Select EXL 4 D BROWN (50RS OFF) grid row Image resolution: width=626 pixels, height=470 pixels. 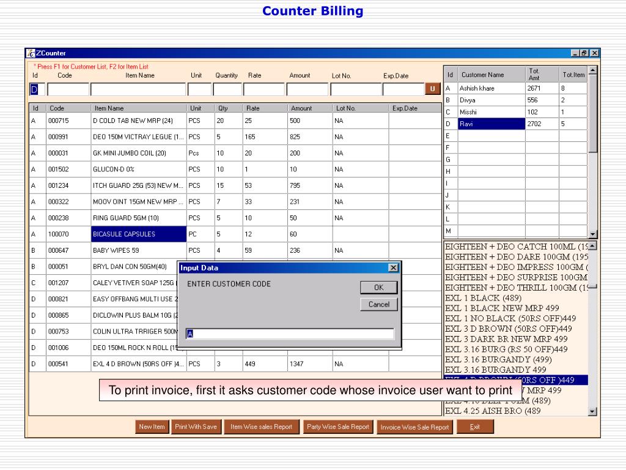click(235, 364)
